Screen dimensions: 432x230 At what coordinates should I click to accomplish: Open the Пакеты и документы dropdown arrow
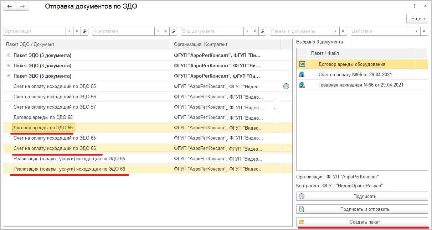click(x=336, y=31)
